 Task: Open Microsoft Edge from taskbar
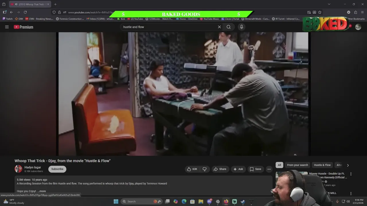184,201
